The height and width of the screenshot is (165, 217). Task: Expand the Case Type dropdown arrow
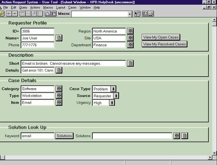[113, 89]
